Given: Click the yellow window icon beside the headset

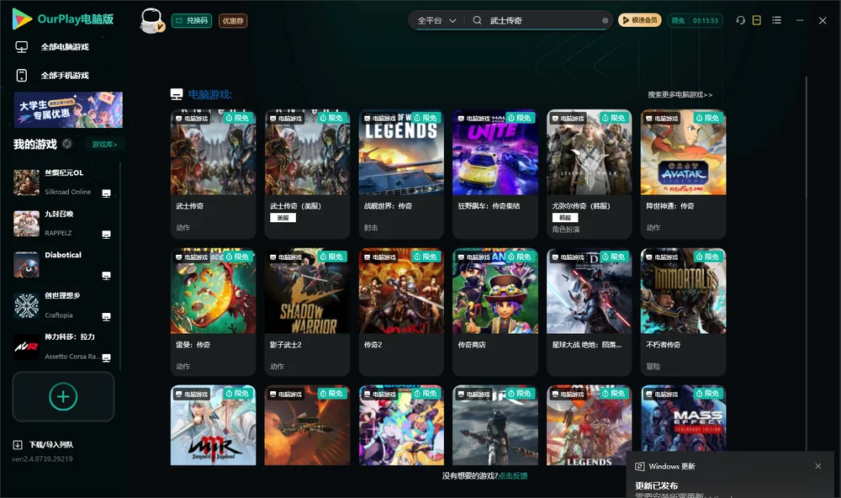Looking at the screenshot, I should 757,20.
